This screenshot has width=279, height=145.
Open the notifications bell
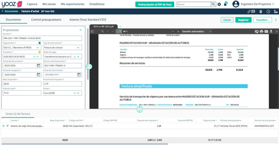pyautogui.click(x=225, y=4)
